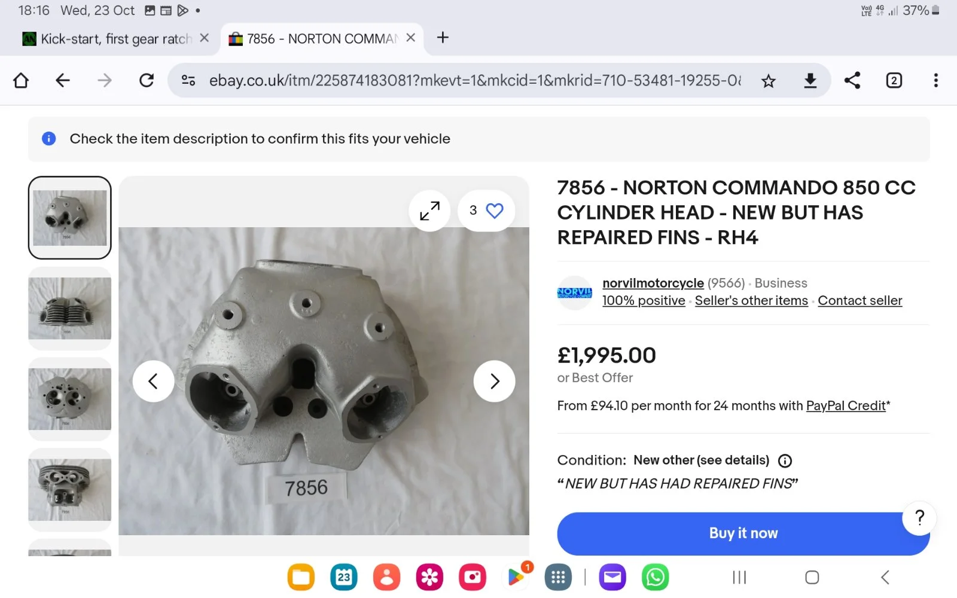Show next product image
This screenshot has width=957, height=598.
point(494,381)
